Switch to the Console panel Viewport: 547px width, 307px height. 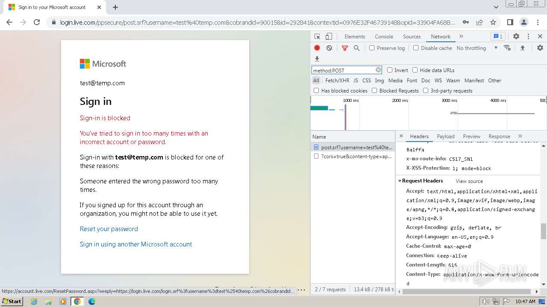384,37
